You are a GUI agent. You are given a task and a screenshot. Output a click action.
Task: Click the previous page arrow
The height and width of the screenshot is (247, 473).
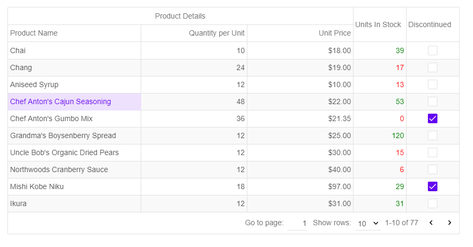(431, 223)
